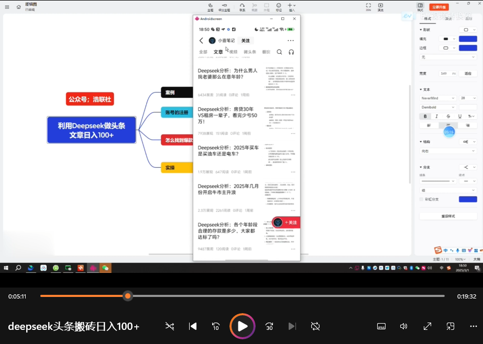This screenshot has height=344, width=483.
Task: Toggle underline text formatting
Action: pos(459,116)
